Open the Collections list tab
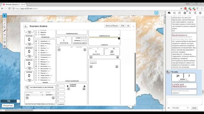This screenshot has width=204, height=114. point(195,13)
